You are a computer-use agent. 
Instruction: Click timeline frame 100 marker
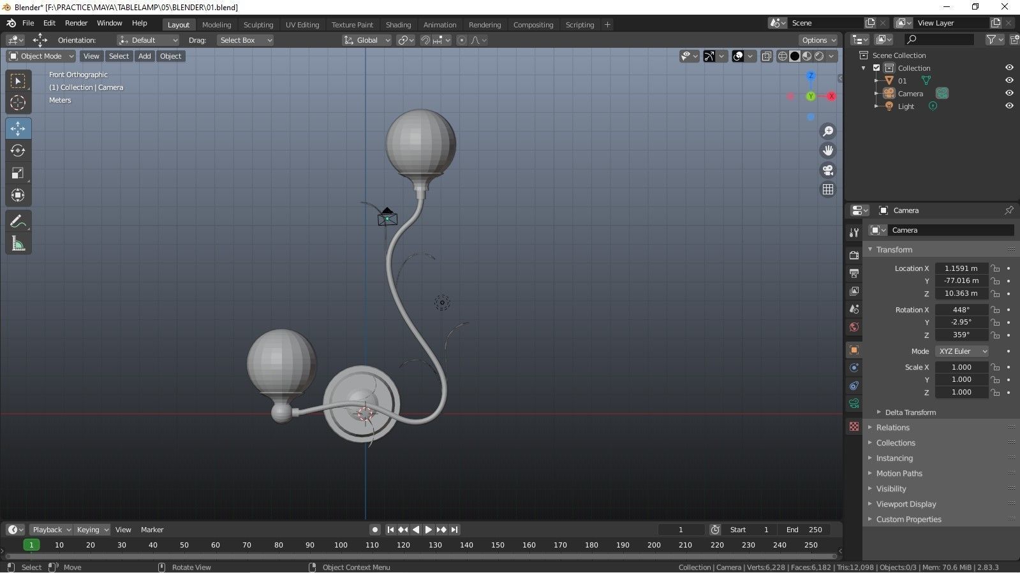pos(341,545)
